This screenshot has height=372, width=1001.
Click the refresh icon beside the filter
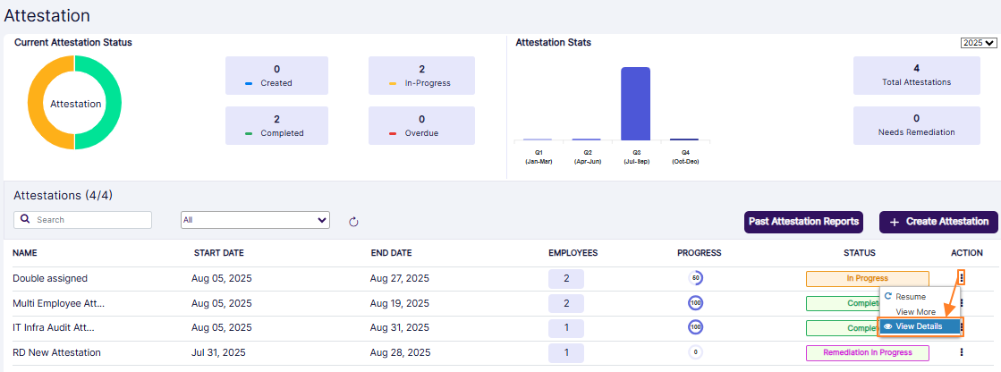353,222
